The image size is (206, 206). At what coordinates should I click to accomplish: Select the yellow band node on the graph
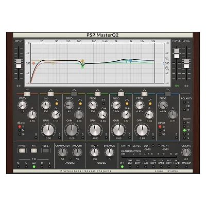point(53,63)
